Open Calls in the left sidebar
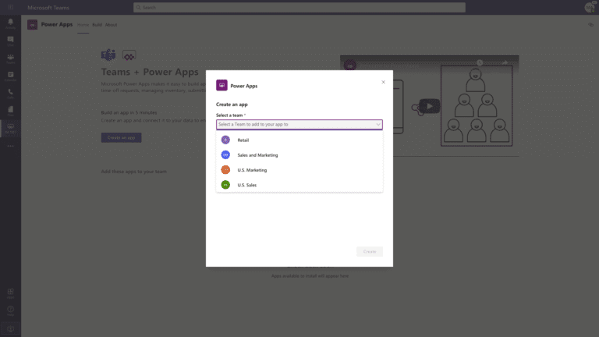The image size is (599, 337). tap(10, 94)
